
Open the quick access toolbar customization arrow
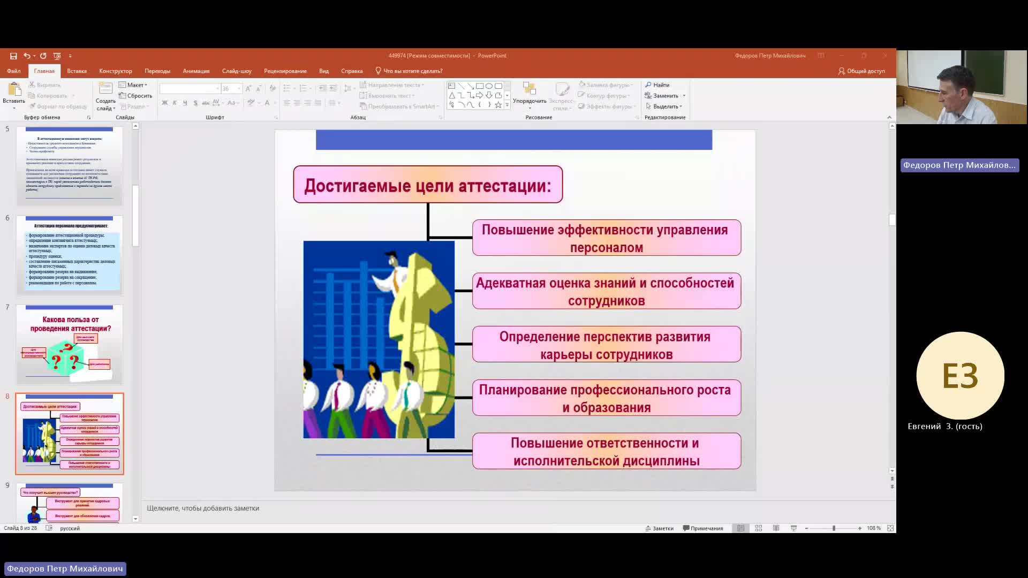point(70,56)
